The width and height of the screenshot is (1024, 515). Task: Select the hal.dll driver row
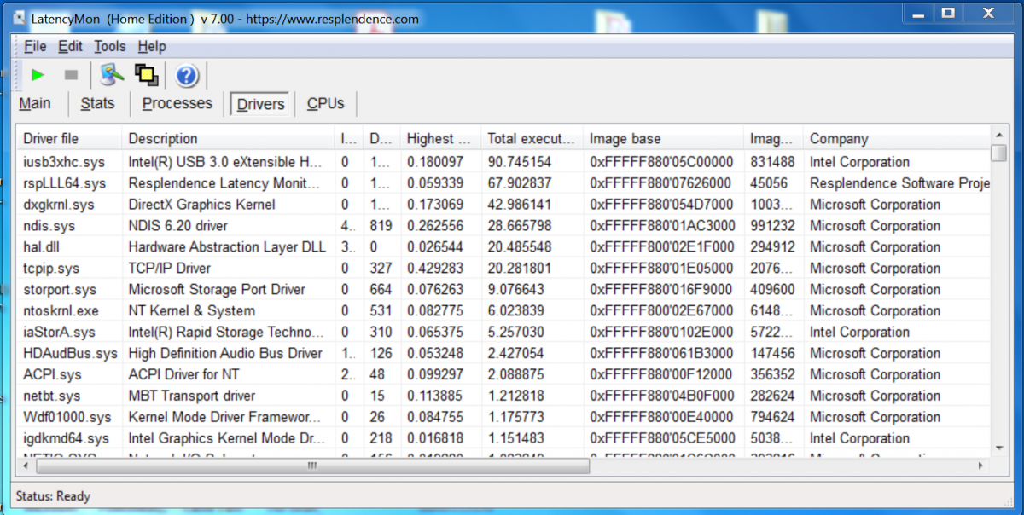click(x=503, y=247)
